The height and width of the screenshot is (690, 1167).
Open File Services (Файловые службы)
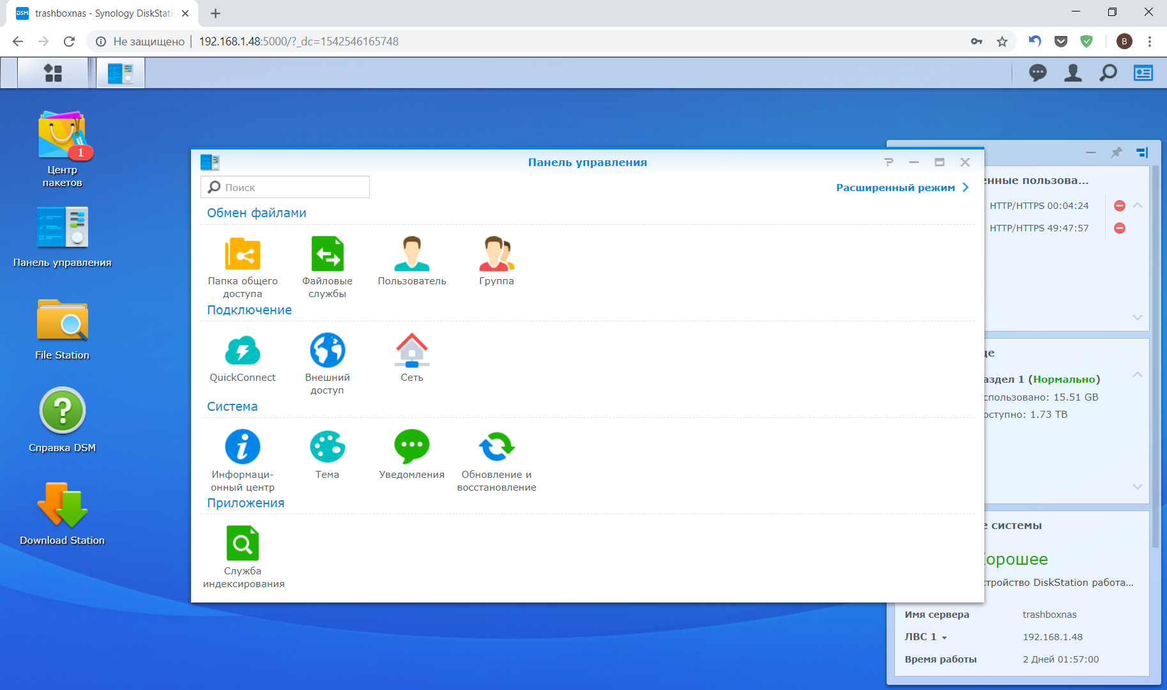327,267
